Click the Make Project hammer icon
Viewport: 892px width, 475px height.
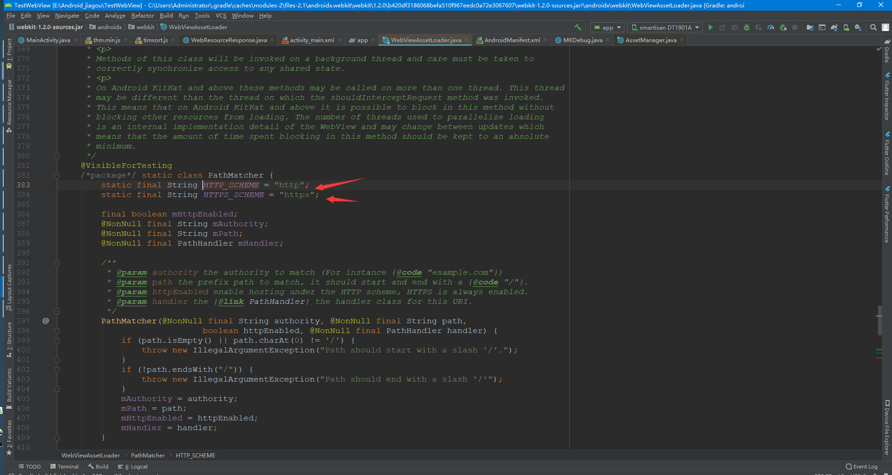coord(577,27)
